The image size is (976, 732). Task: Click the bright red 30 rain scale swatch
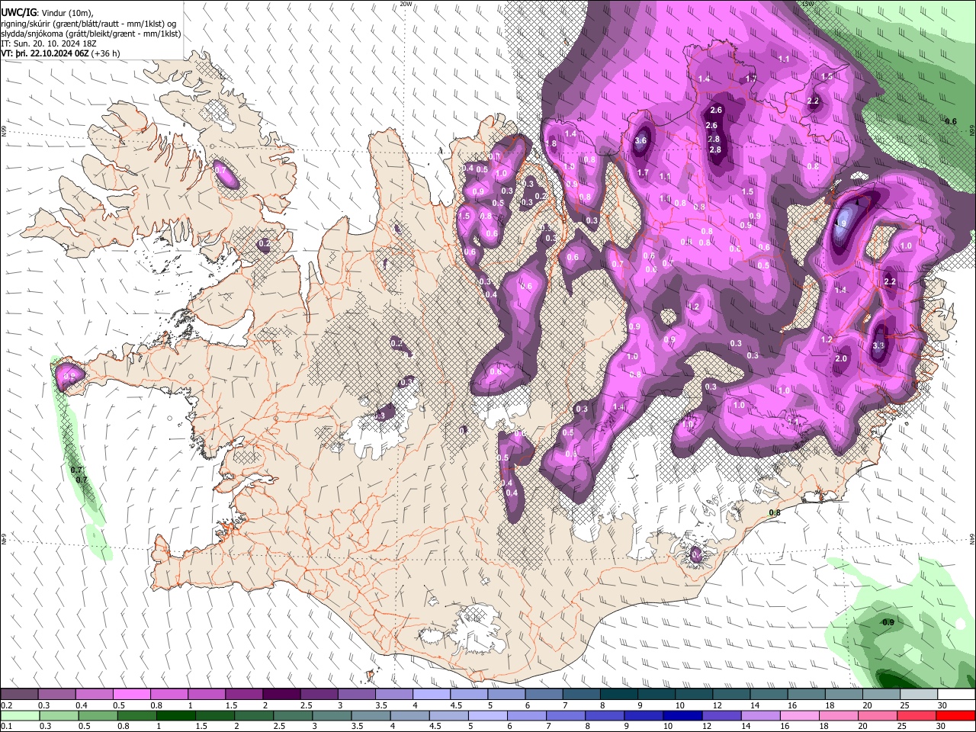coord(955,715)
